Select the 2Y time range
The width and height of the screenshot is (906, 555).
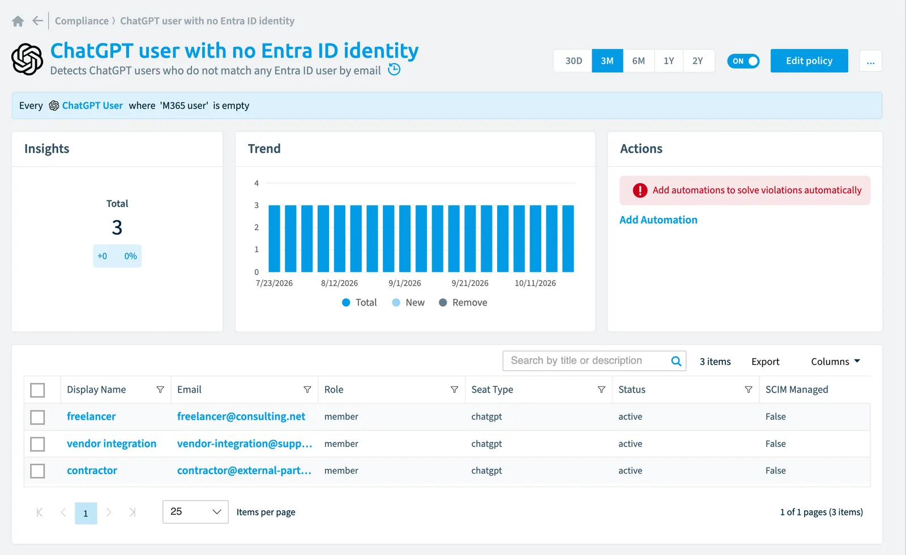(x=698, y=61)
